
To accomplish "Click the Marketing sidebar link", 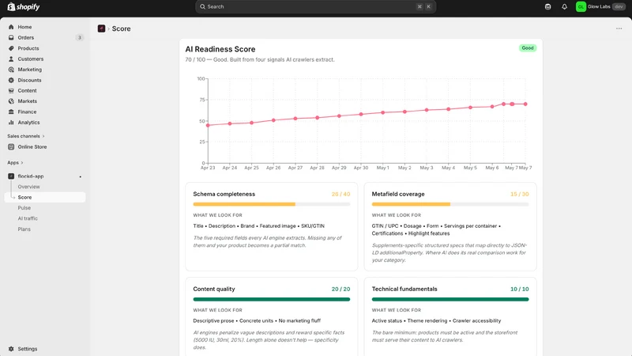I will tap(29, 70).
